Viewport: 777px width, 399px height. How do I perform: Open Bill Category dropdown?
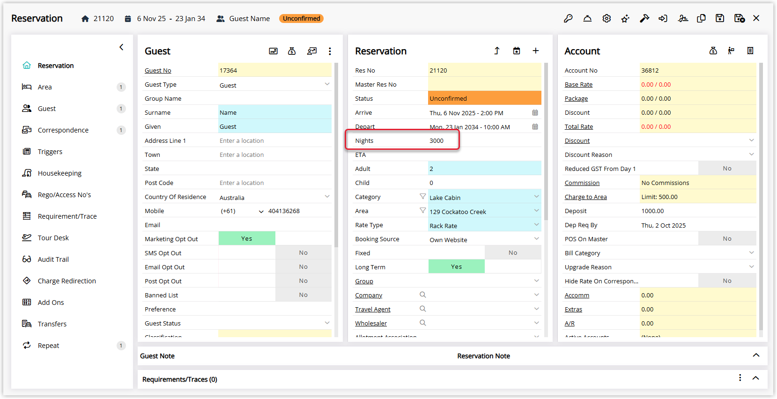[x=752, y=253]
